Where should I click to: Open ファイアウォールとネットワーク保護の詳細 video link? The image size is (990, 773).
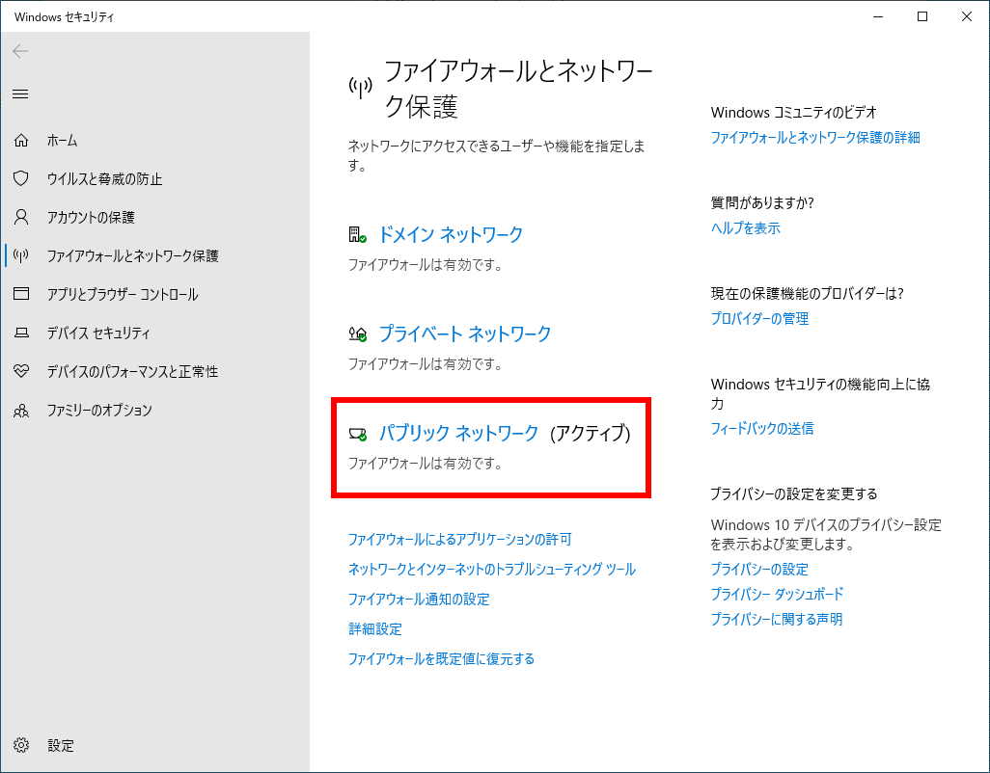[815, 138]
